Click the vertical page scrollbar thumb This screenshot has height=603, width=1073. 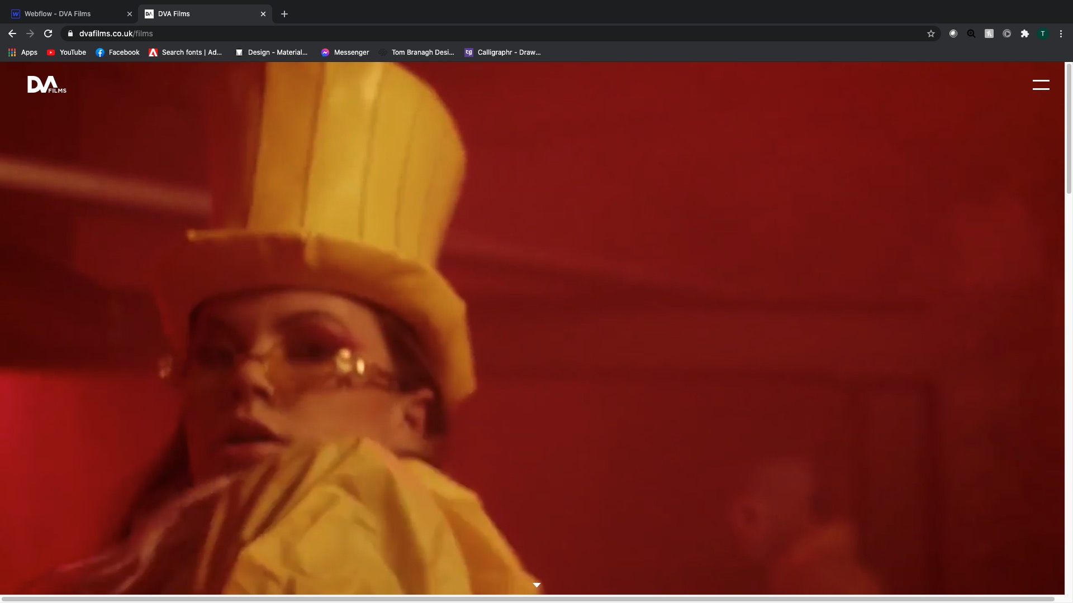(1069, 128)
